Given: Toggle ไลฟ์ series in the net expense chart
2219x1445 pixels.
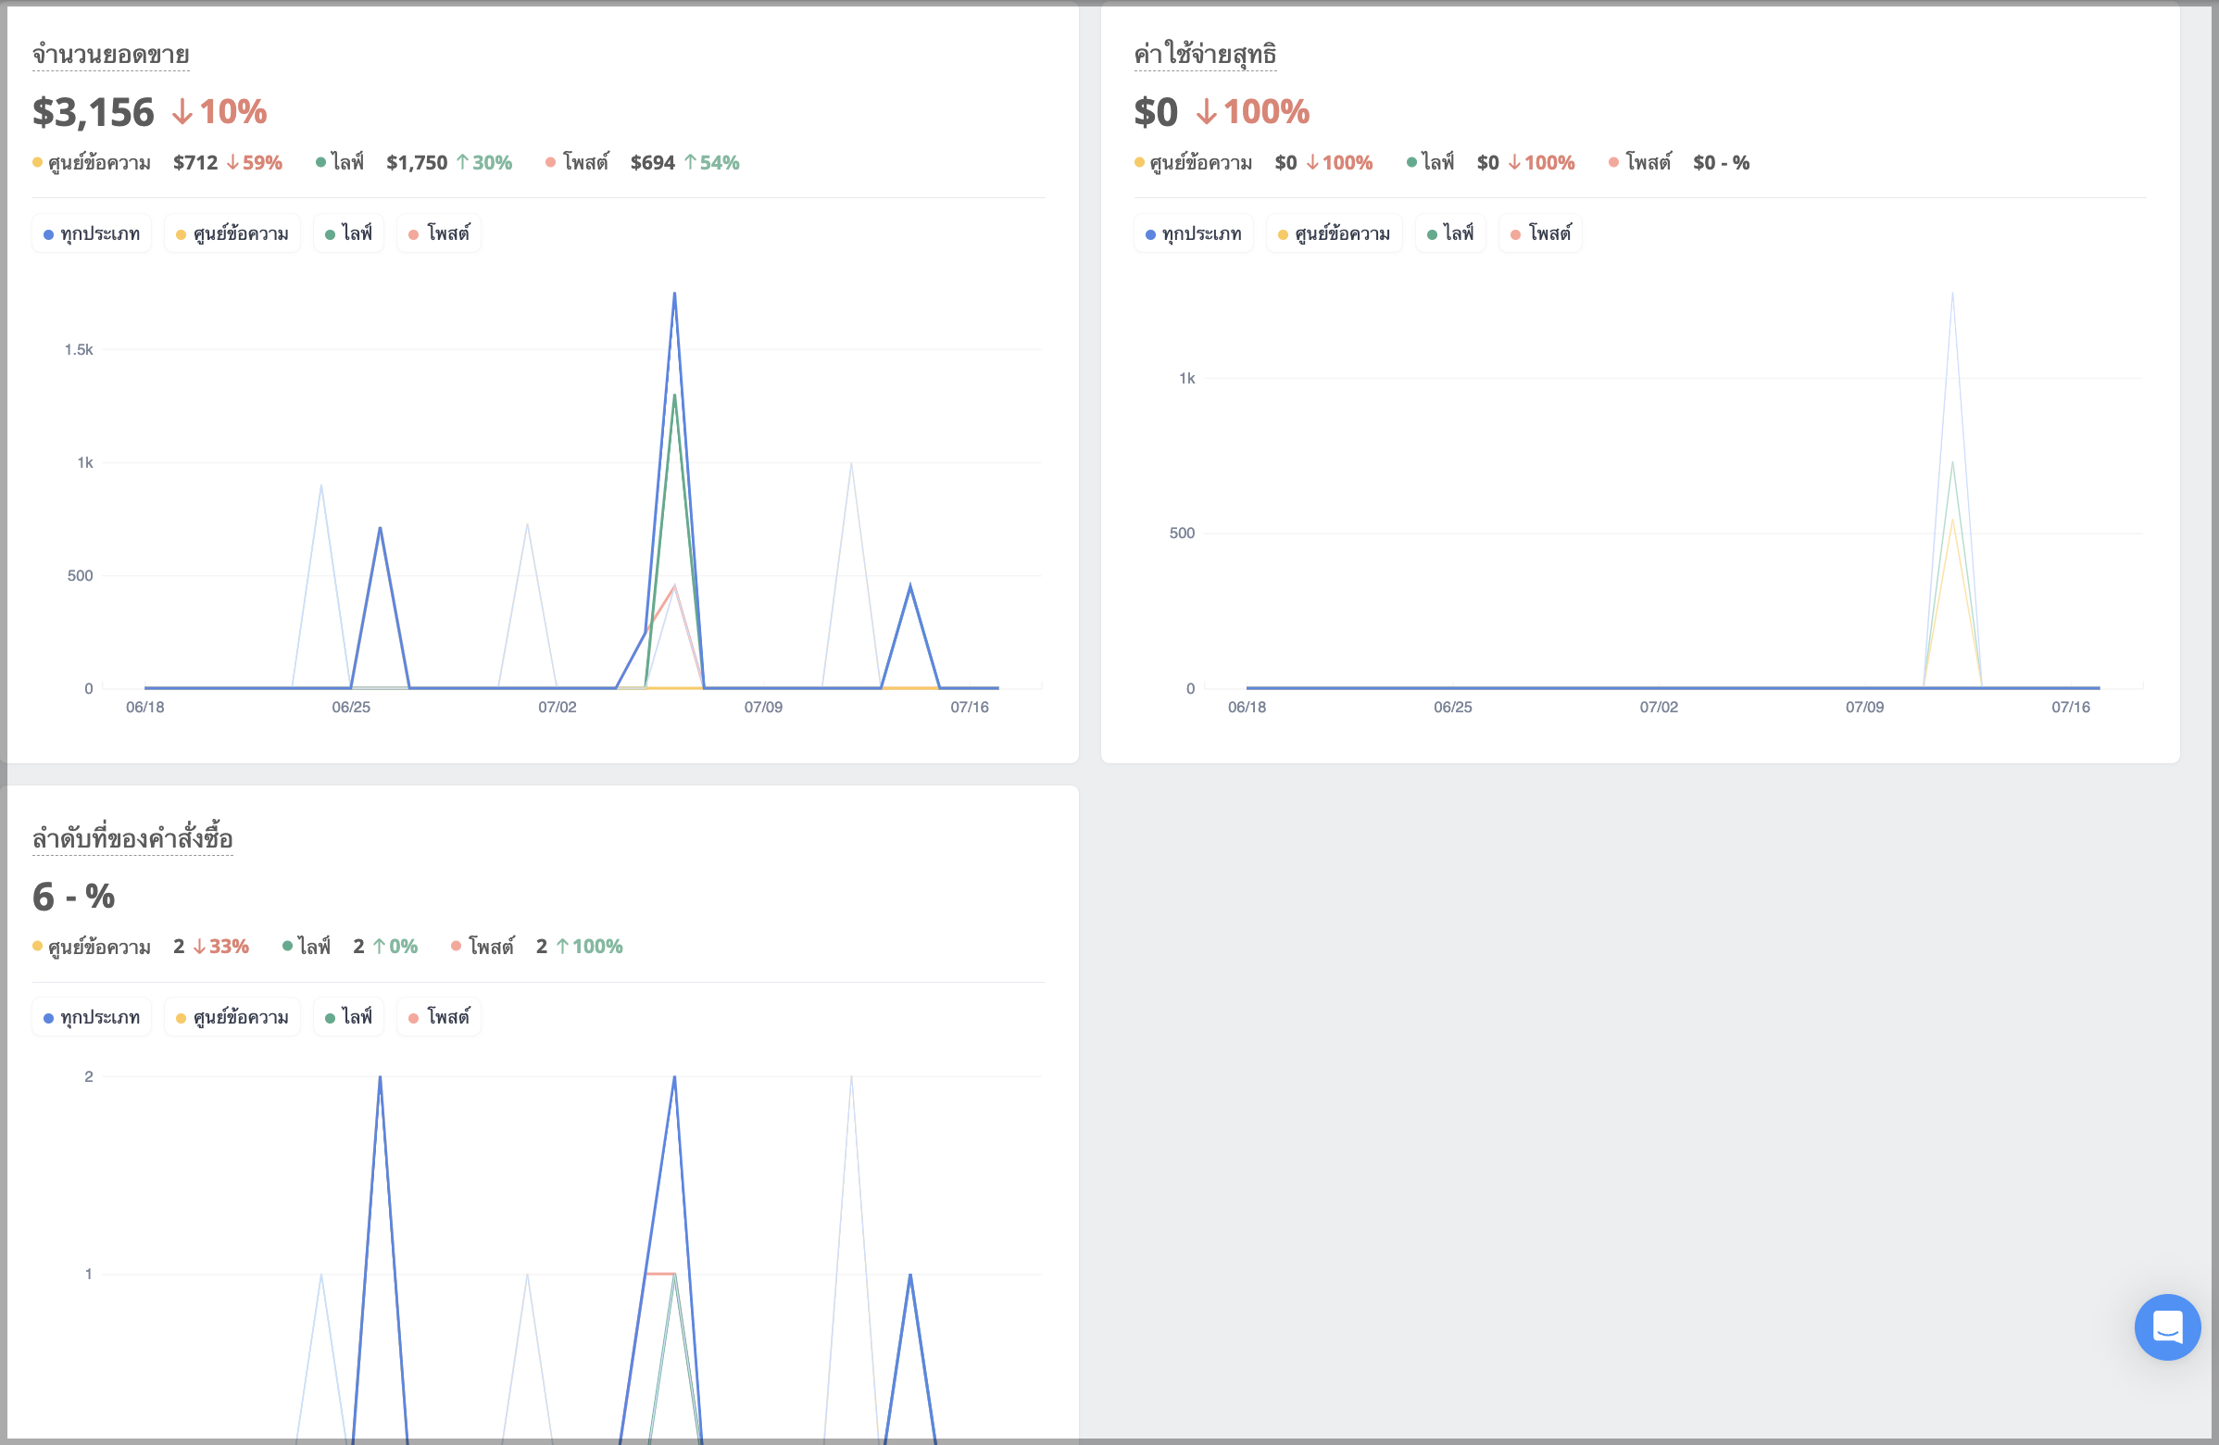Looking at the screenshot, I should [x=1450, y=233].
